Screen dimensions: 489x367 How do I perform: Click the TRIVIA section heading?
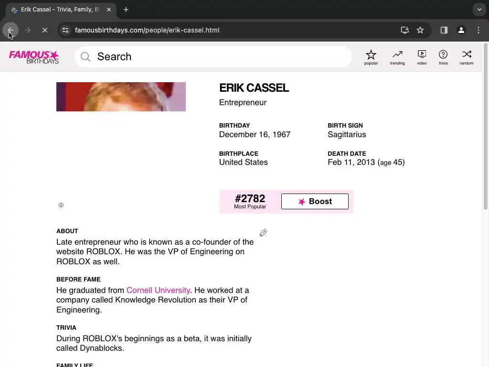click(x=66, y=328)
